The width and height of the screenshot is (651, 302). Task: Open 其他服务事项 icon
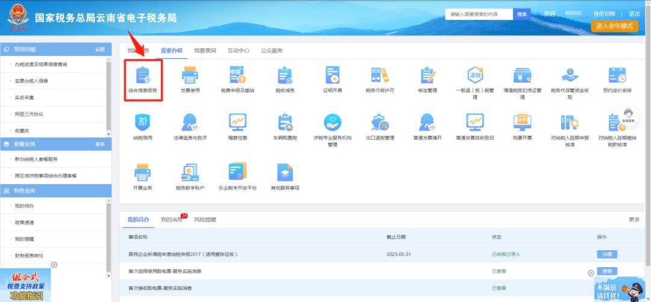click(x=285, y=172)
